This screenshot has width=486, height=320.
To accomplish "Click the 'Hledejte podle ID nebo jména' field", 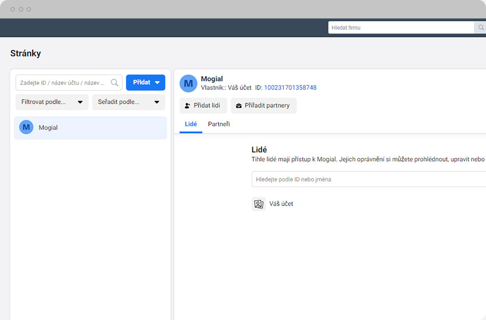I will (x=369, y=179).
